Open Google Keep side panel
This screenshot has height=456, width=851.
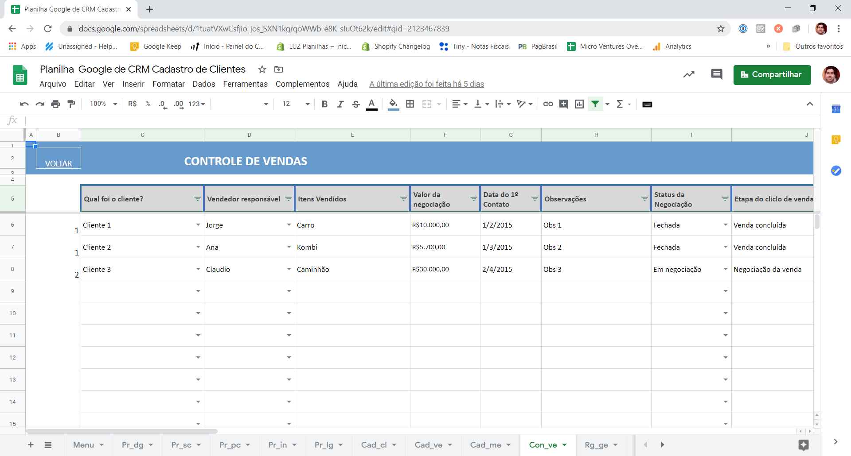[836, 140]
